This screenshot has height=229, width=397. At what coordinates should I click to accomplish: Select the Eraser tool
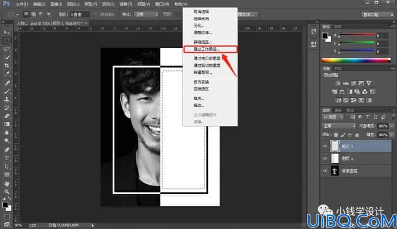point(7,116)
